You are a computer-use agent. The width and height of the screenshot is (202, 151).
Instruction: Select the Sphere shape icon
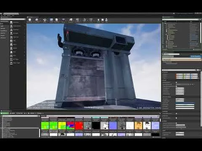11,44
